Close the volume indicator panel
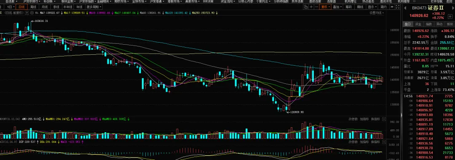This screenshot has height=160, width=455. point(384,119)
